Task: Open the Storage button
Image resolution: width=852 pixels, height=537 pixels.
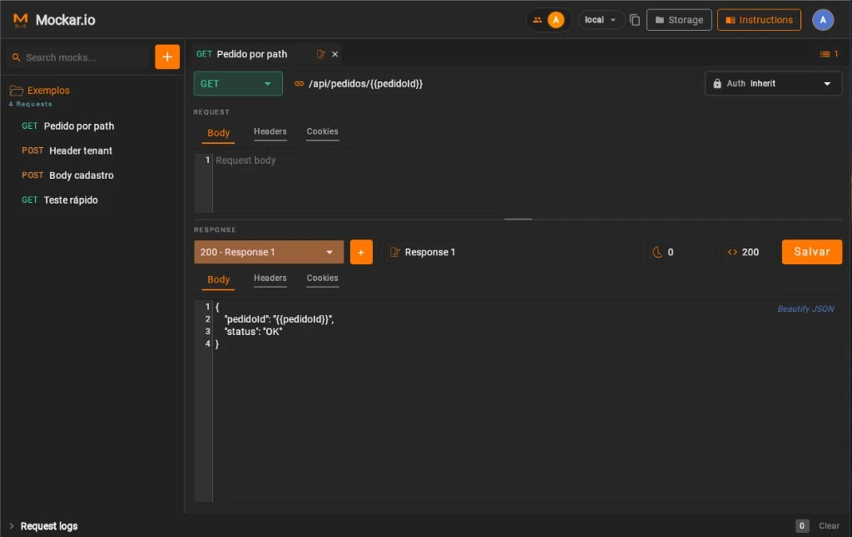Action: click(x=679, y=20)
